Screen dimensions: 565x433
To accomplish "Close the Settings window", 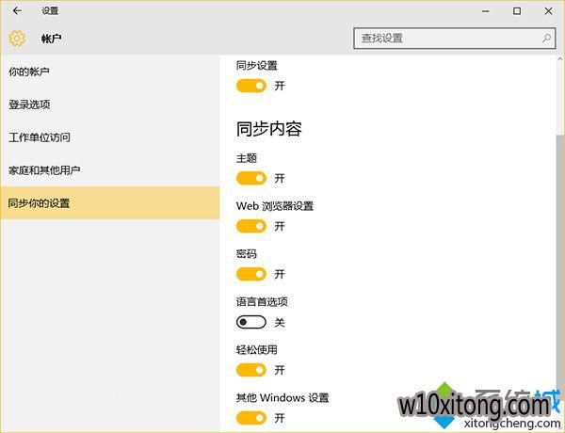I will tap(548, 11).
